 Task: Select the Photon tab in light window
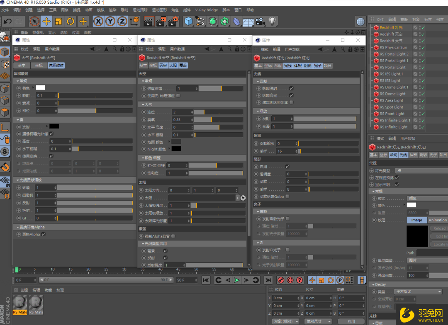(x=317, y=65)
